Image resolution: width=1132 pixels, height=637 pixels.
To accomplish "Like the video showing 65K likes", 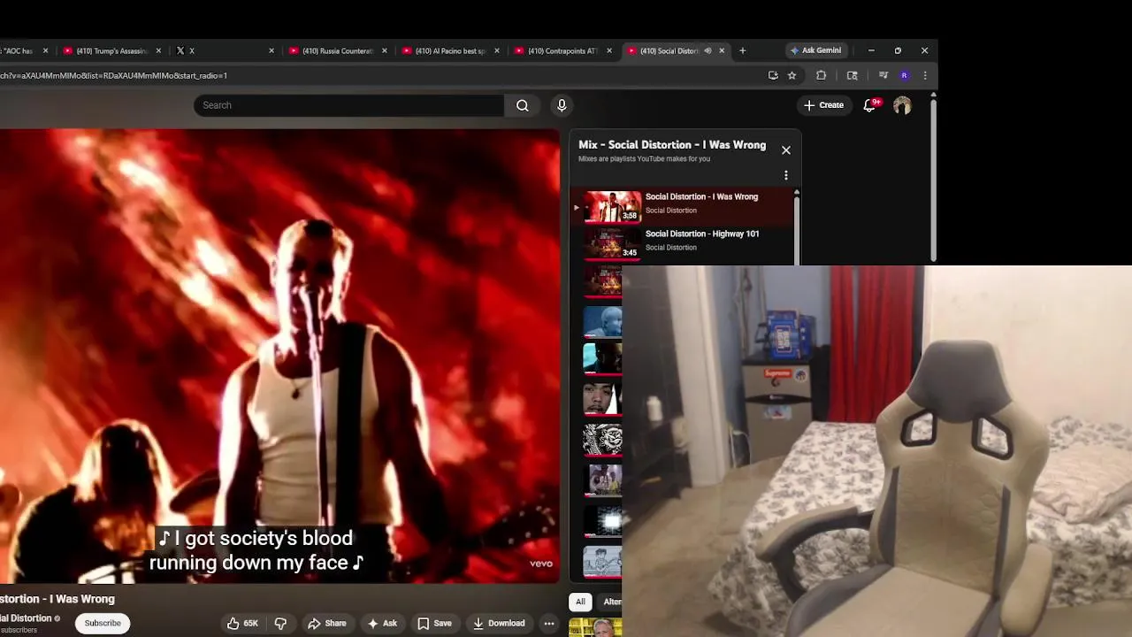I will tap(242, 623).
